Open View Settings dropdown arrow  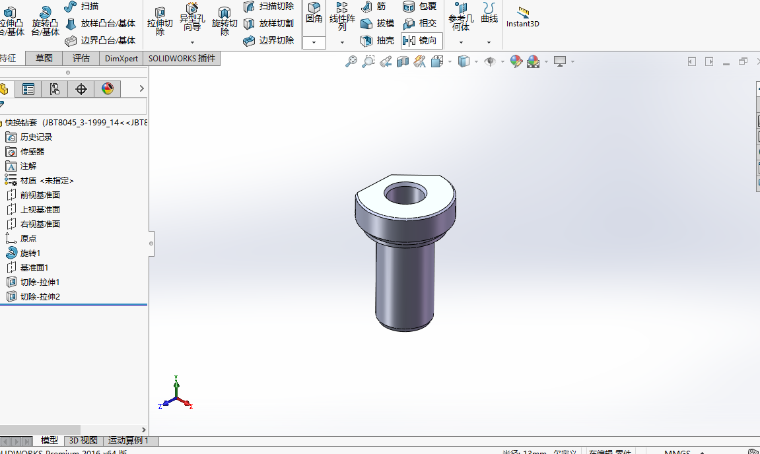573,61
